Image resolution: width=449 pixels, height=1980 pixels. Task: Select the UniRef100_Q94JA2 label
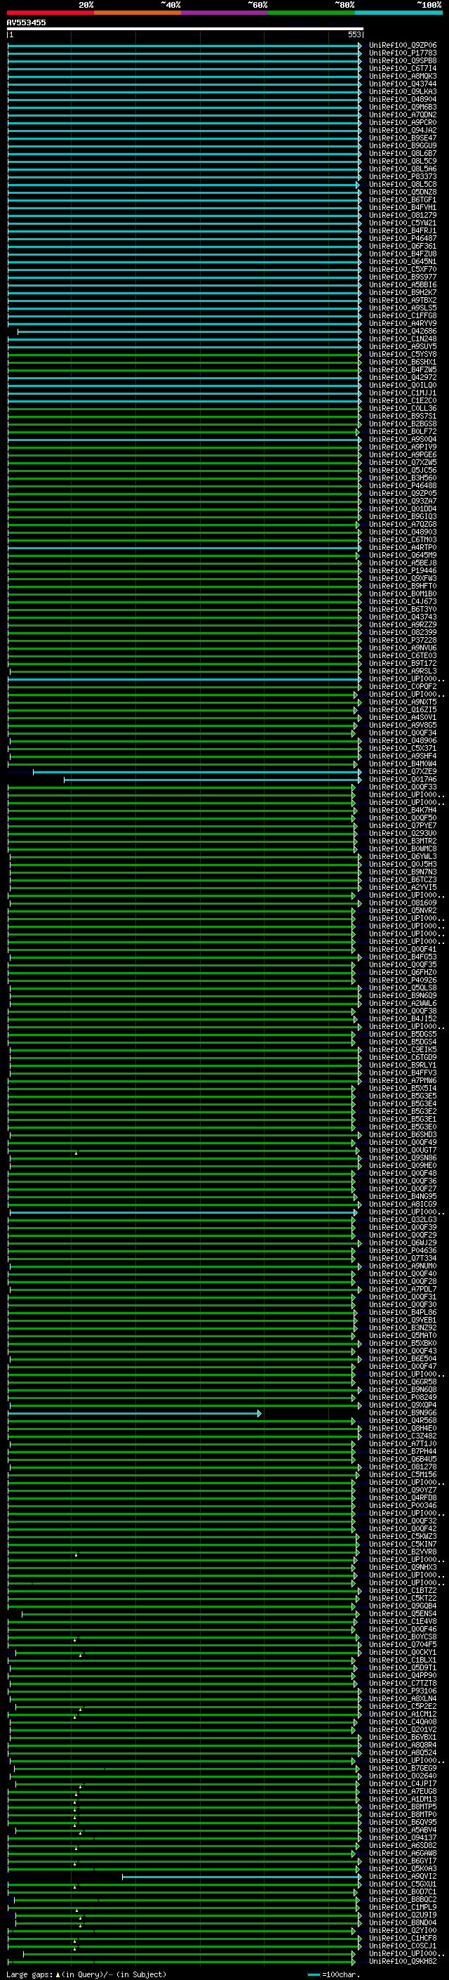coord(403,130)
